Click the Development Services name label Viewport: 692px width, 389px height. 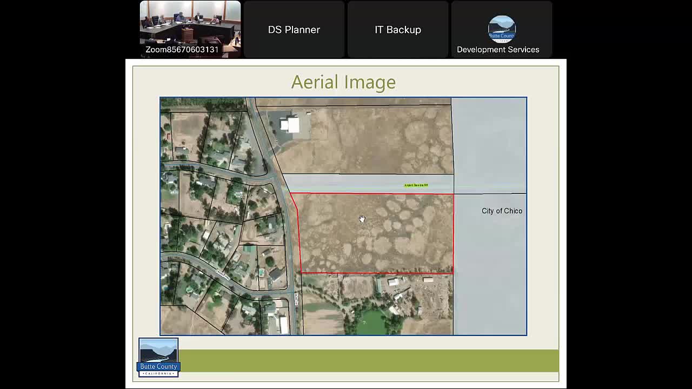coord(498,49)
